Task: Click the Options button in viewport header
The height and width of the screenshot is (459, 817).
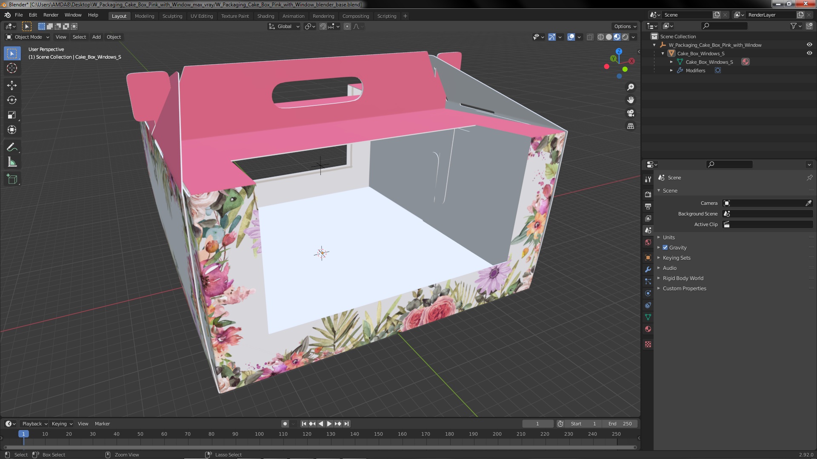Action: pyautogui.click(x=625, y=26)
